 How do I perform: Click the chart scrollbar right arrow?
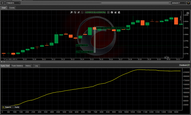pyautogui.click(x=189, y=62)
